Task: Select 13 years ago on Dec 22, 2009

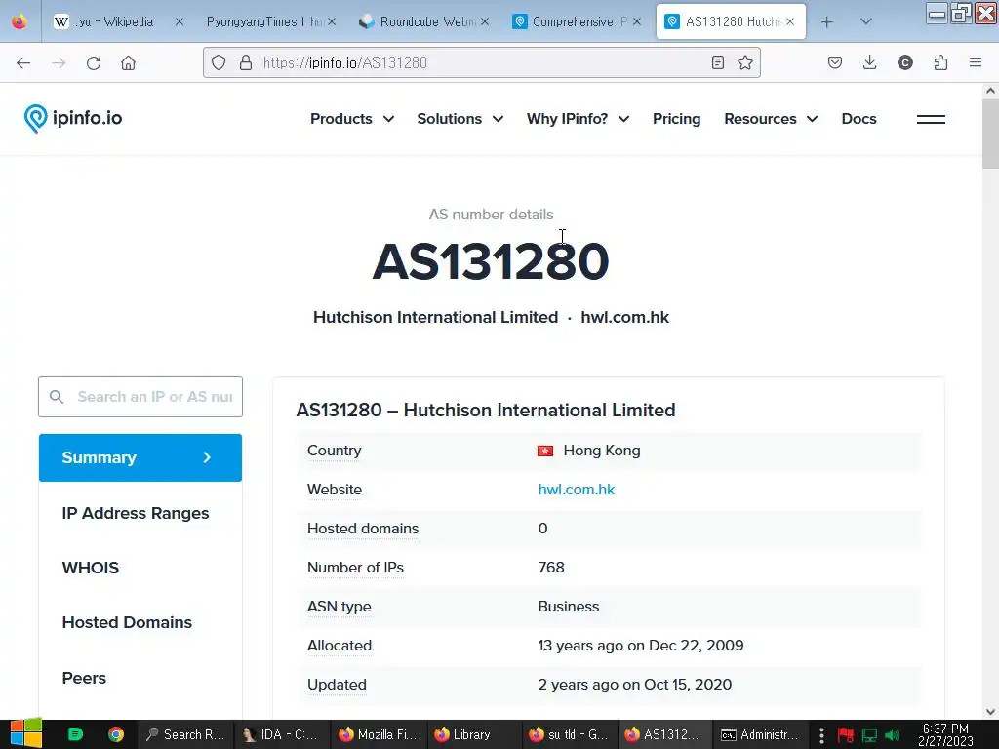Action: click(640, 646)
